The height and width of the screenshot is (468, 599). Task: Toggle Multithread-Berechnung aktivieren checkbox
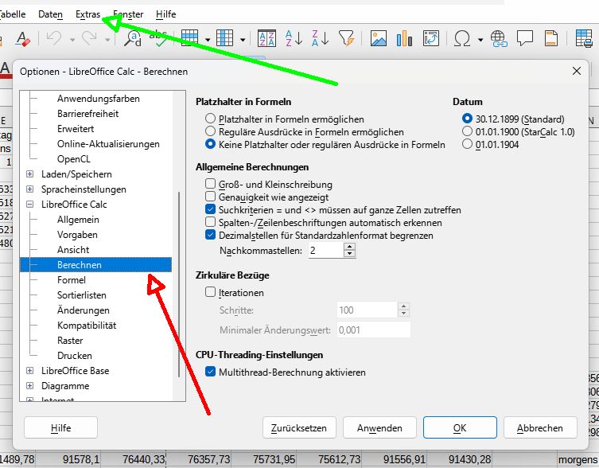click(211, 371)
